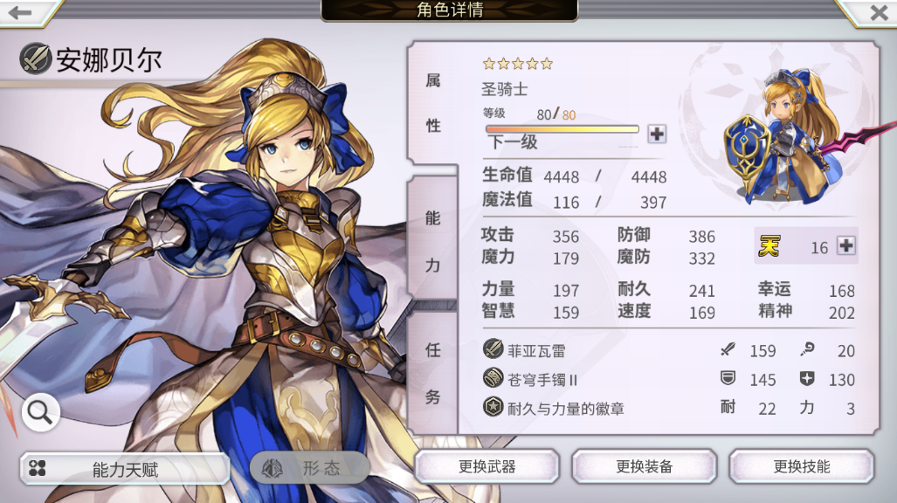The width and height of the screenshot is (897, 503).
Task: Select the 苍穹手镯 II equipment icon
Action: pos(493,378)
